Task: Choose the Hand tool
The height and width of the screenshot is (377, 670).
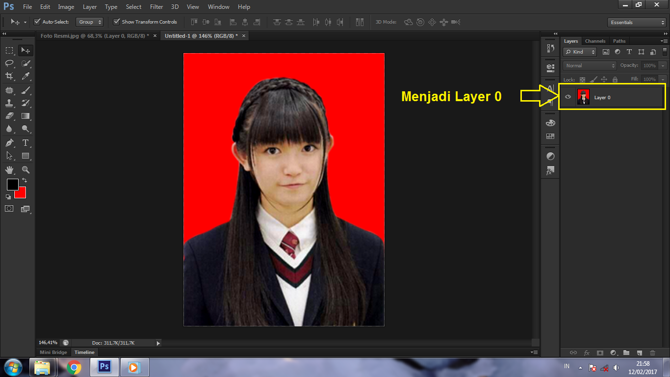Action: (9, 170)
